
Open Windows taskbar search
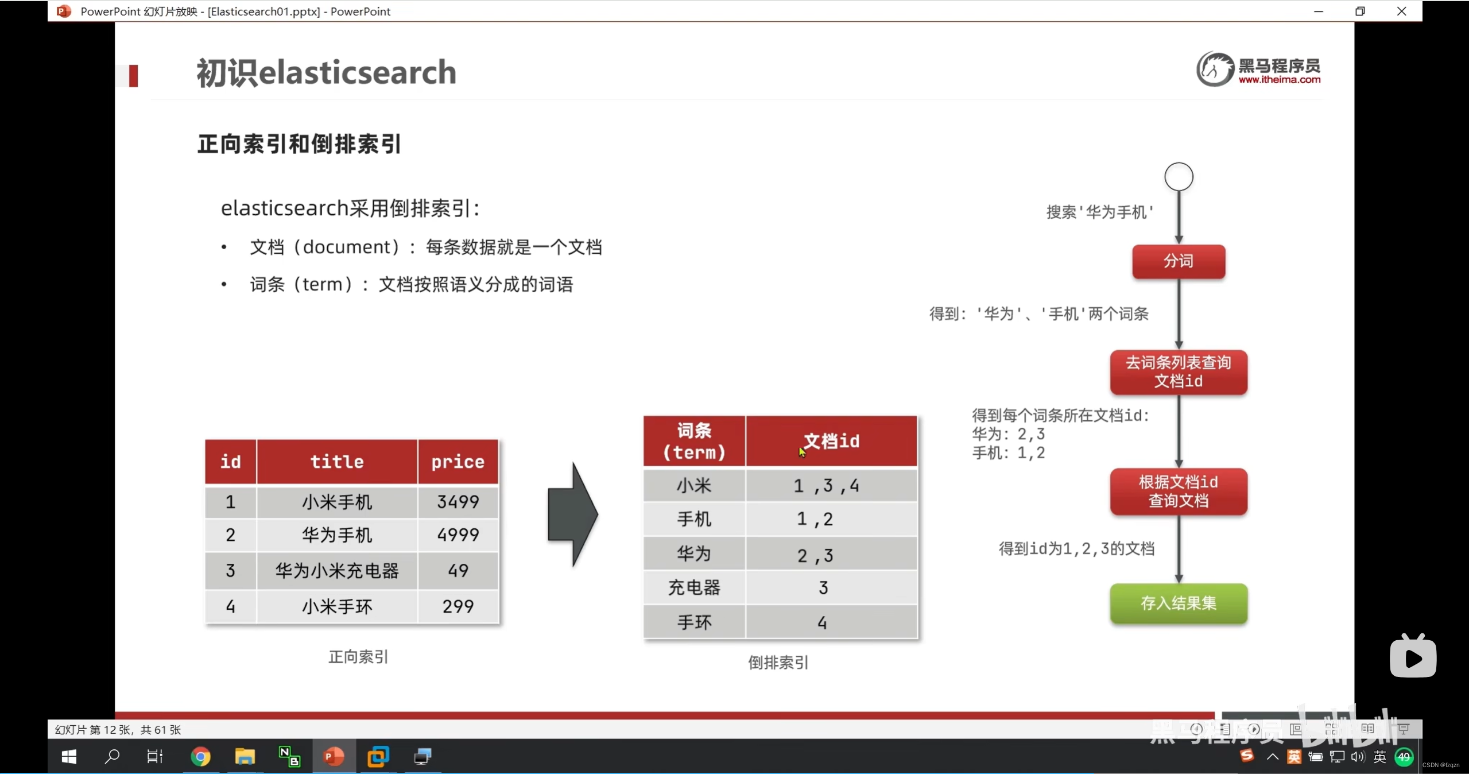pyautogui.click(x=112, y=756)
